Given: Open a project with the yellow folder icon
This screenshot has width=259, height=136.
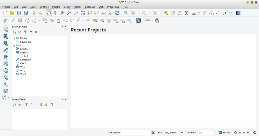Looking at the screenshot, I should (12, 13).
